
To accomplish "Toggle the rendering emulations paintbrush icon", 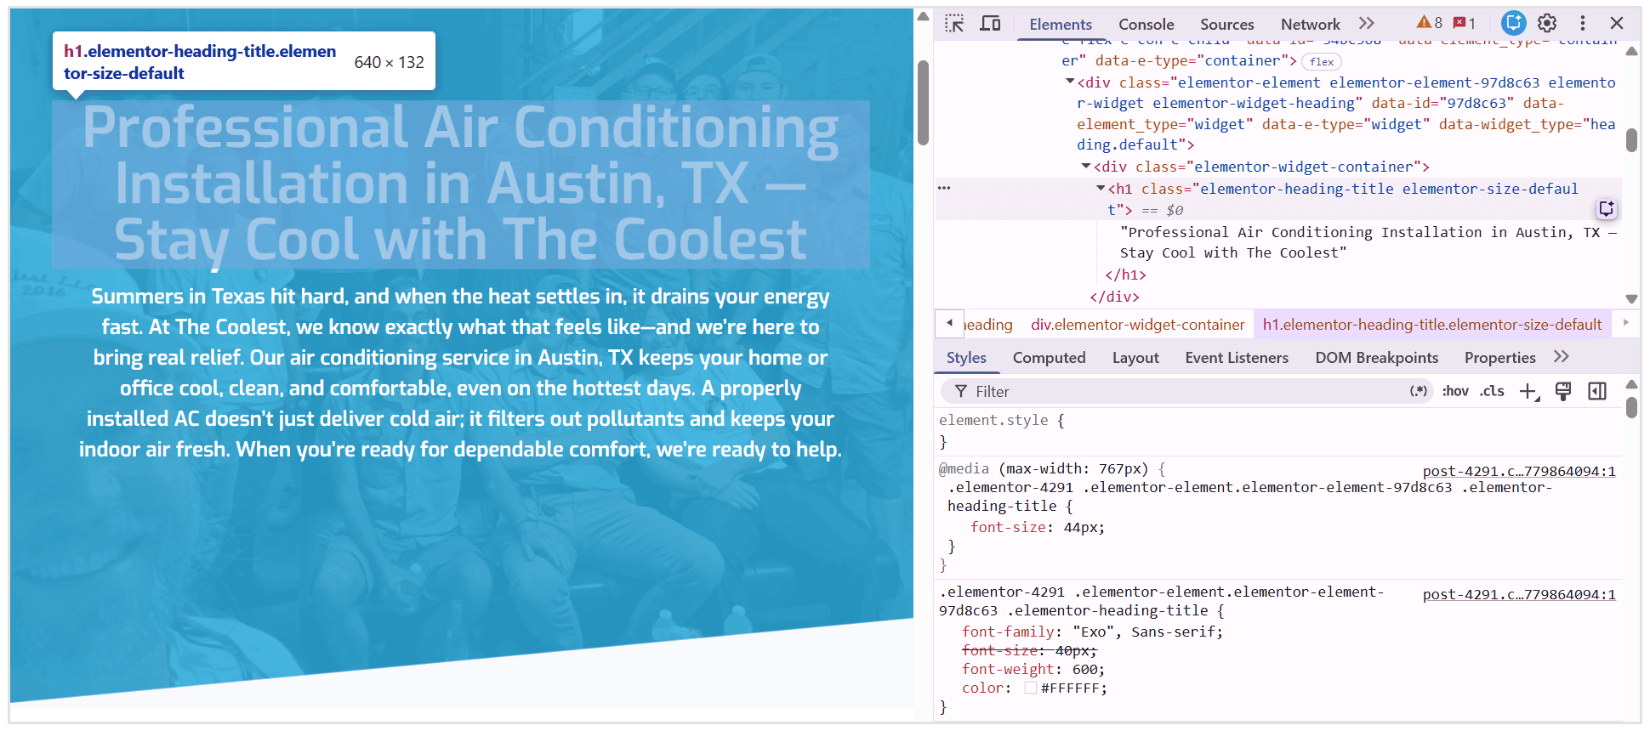I will 1562,391.
